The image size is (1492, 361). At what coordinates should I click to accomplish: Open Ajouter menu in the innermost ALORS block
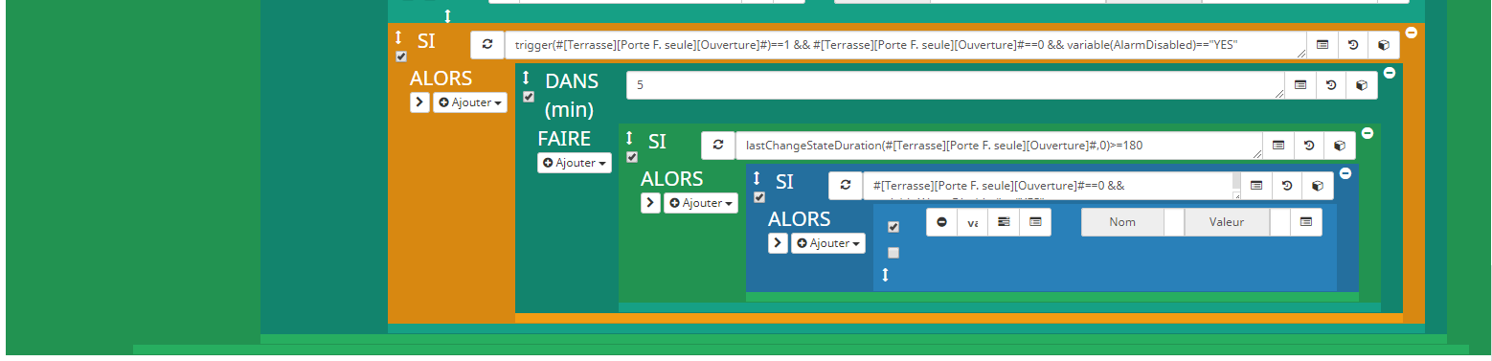(x=828, y=243)
